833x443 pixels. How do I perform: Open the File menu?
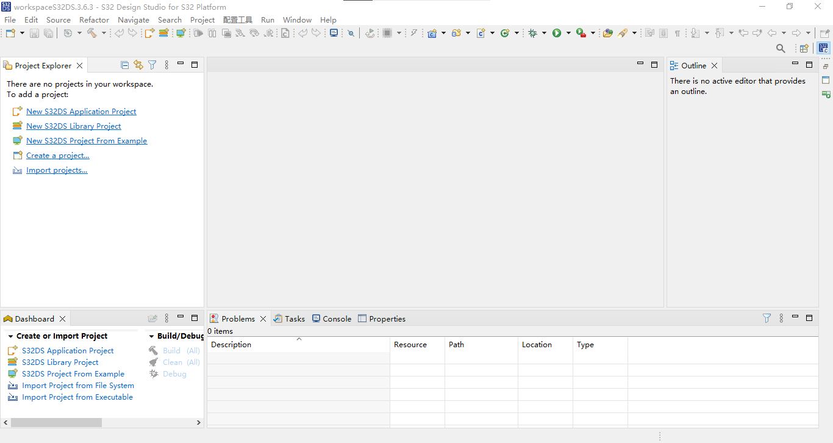10,20
